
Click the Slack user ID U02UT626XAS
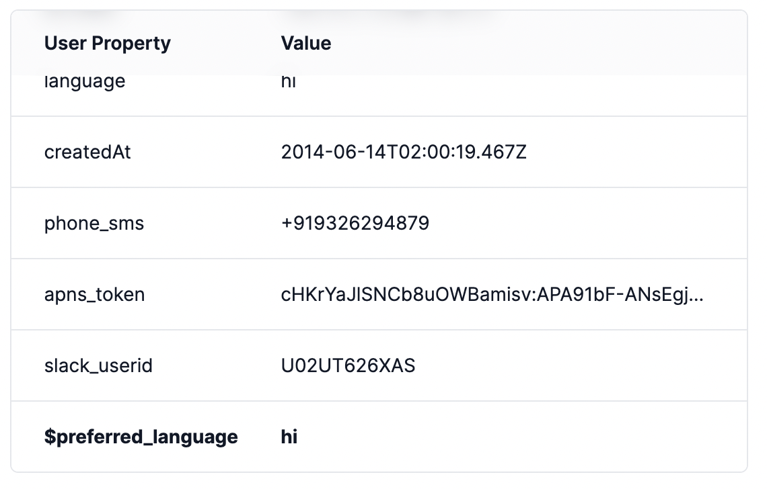(348, 365)
